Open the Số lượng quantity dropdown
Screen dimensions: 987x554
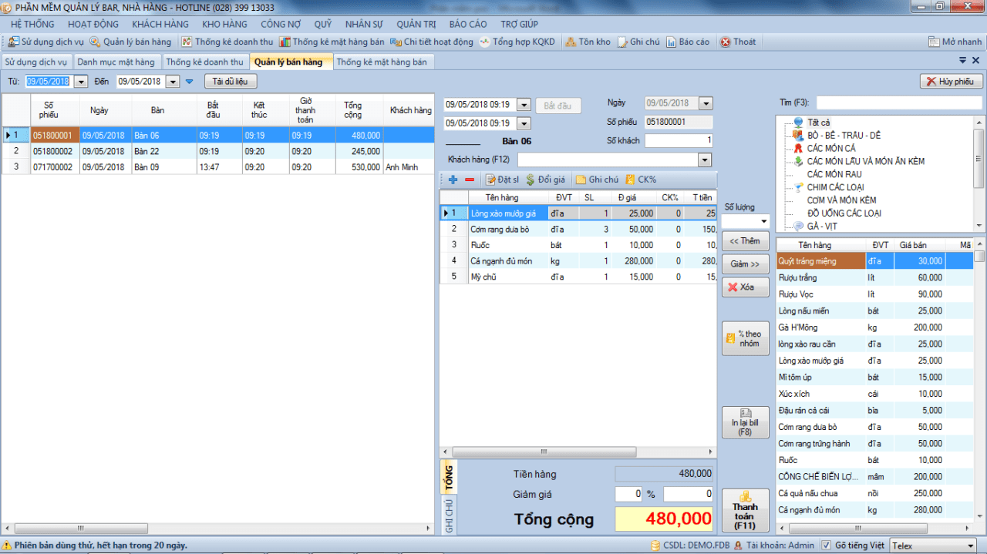click(763, 222)
